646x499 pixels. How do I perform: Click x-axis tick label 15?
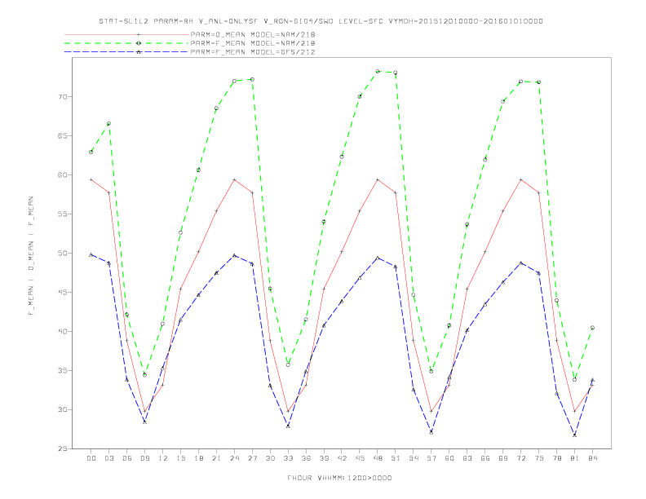click(180, 458)
